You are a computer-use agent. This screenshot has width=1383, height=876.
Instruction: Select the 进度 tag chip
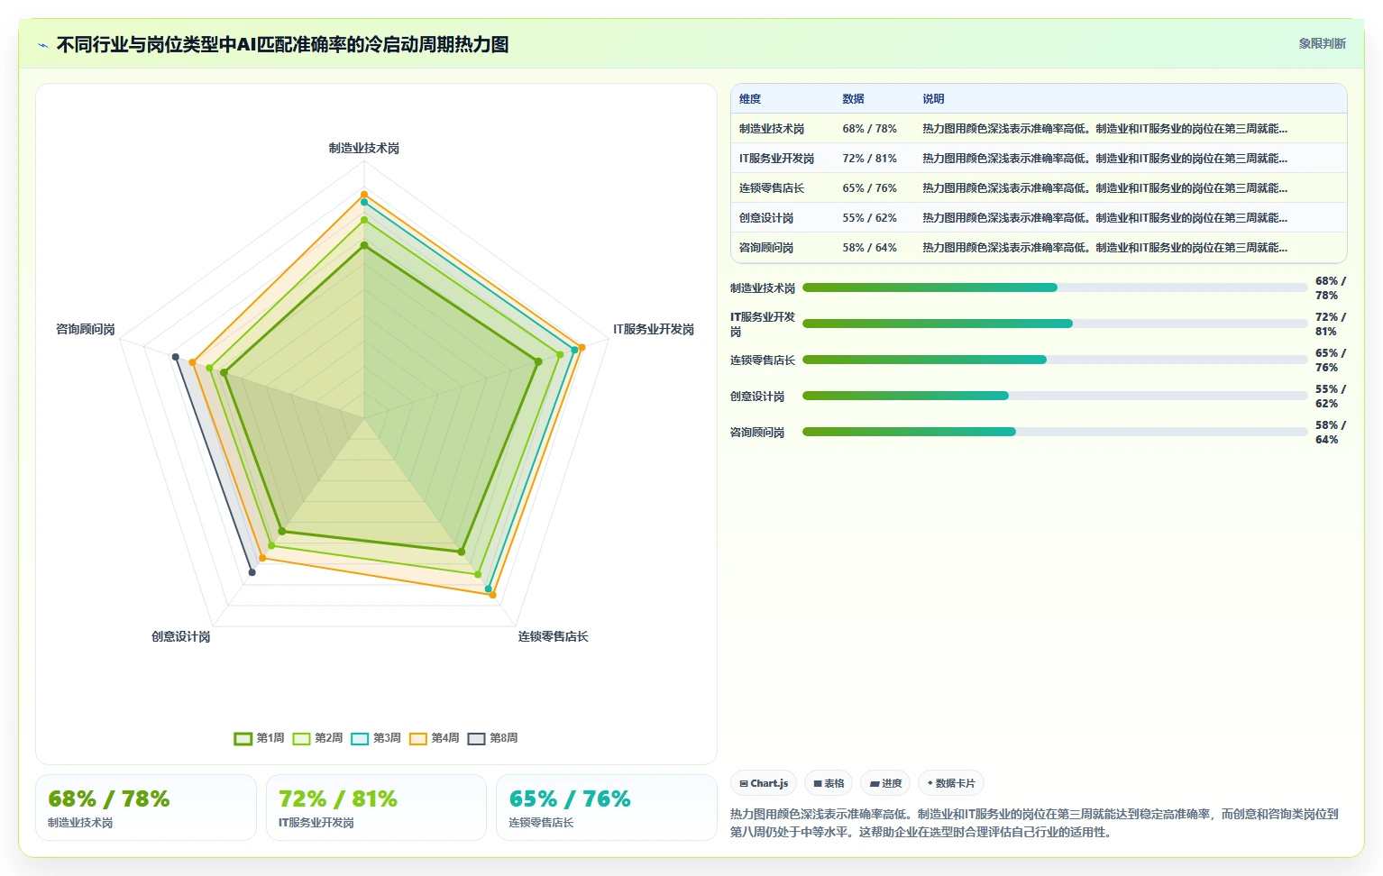(885, 783)
